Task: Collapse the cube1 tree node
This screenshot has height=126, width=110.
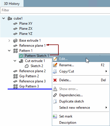Action: coord(4,18)
